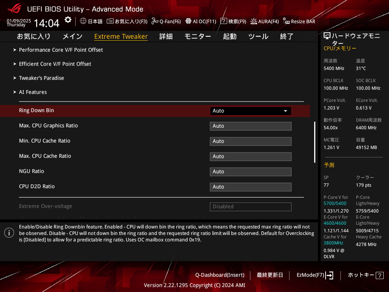Expand Performance Core V/F Point Offset
Screen dimensions: 389x292
61,50
